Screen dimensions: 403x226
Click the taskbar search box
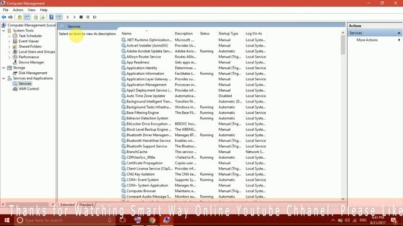click(x=65, y=220)
